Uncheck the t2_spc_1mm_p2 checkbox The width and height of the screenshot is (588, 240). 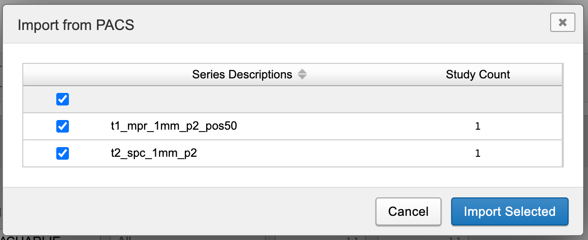63,154
